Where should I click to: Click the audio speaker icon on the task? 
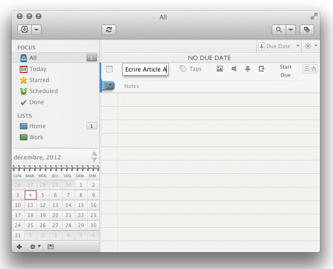pyautogui.click(x=234, y=69)
